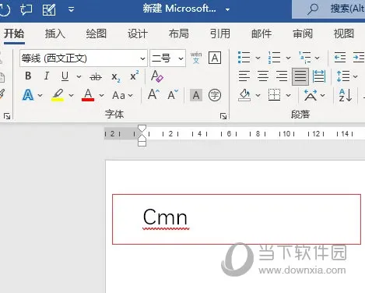Screen dimensions: 365x293
Task: Toggle superscript formatting
Action: click(x=134, y=76)
